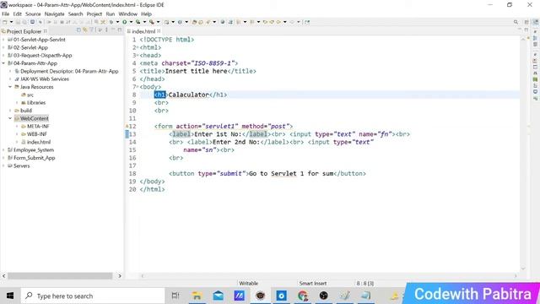Open the Window menu

(x=127, y=14)
